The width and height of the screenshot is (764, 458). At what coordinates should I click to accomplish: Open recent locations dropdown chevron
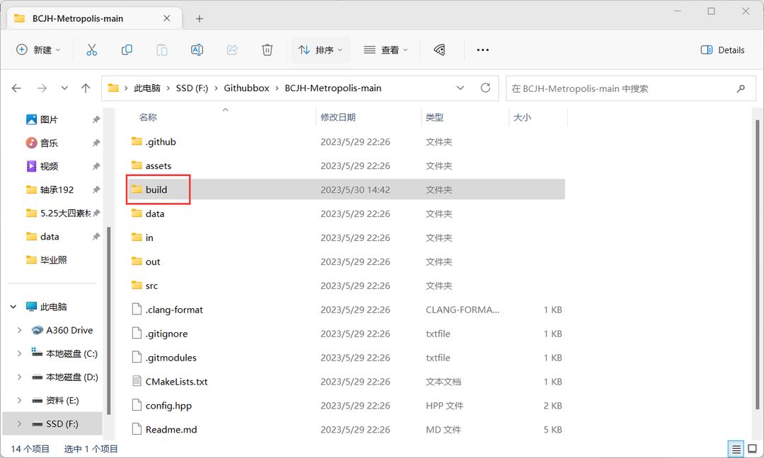click(64, 88)
